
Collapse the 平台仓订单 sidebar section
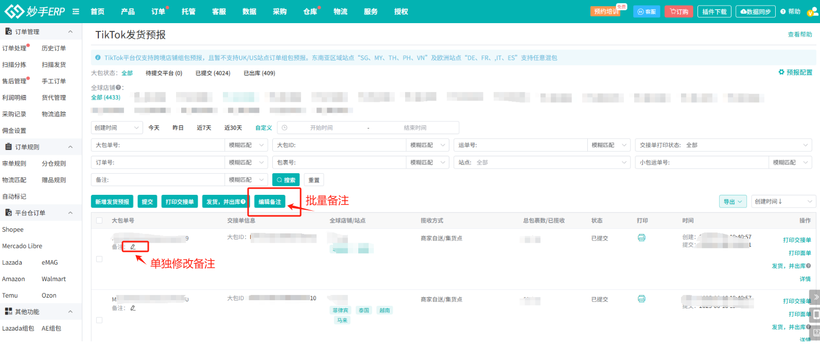pyautogui.click(x=71, y=213)
